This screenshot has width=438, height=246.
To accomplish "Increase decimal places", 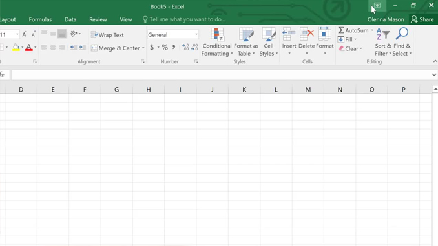I will pyautogui.click(x=185, y=48).
